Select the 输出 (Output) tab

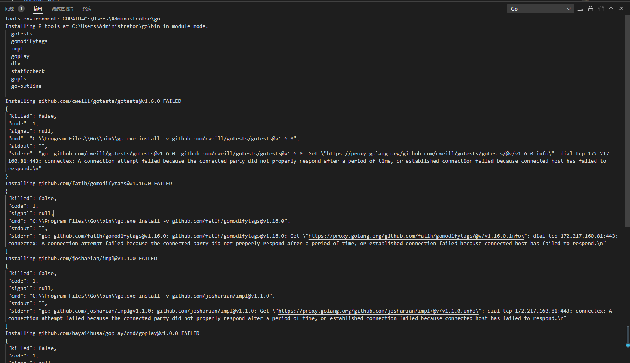[38, 9]
